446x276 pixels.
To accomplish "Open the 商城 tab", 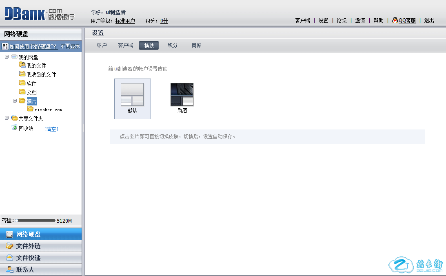I will (x=196, y=46).
